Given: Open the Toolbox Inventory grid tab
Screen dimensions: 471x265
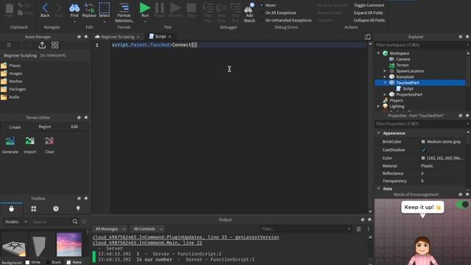Looking at the screenshot, I should [34, 208].
